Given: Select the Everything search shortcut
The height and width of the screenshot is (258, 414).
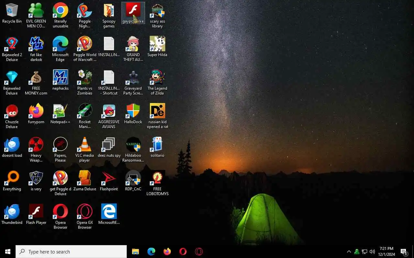Looking at the screenshot, I should (x=12, y=181).
